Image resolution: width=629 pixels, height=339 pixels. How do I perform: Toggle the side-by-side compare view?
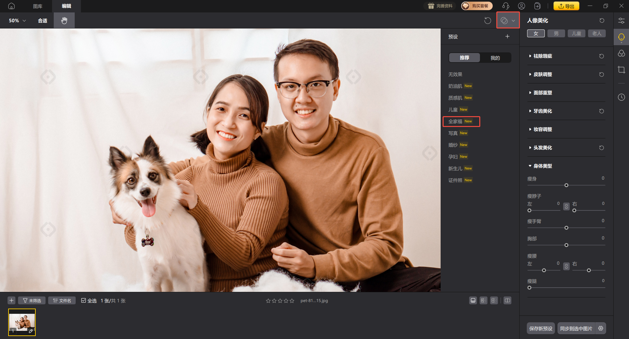click(x=507, y=300)
